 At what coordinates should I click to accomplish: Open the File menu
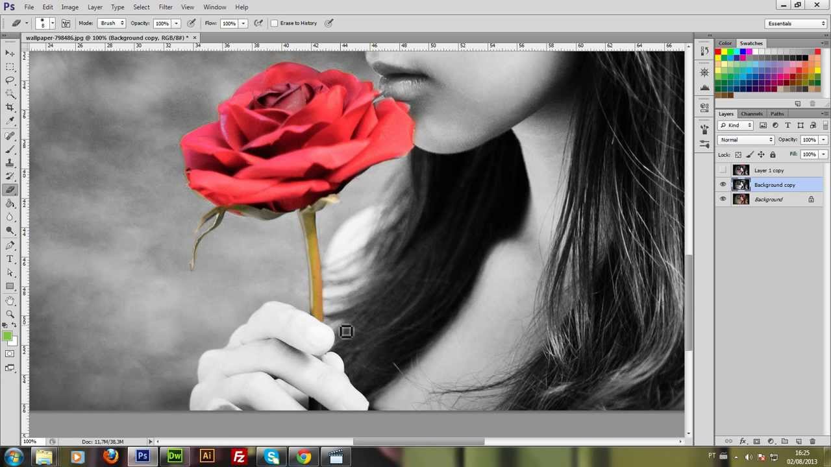click(x=29, y=7)
